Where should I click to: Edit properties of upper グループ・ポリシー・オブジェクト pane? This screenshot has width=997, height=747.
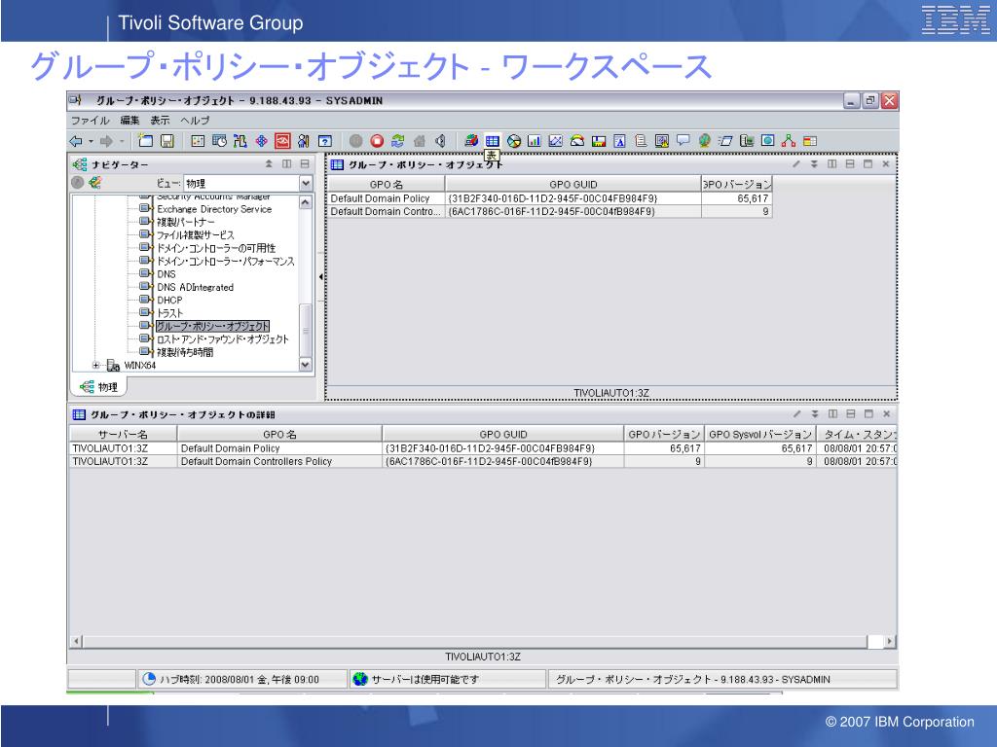(796, 163)
